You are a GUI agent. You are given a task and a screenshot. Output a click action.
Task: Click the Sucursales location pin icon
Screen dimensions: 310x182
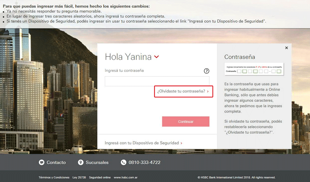tap(81, 162)
